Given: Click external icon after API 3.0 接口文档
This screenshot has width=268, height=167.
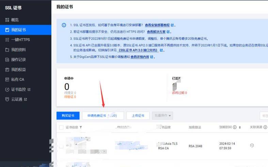Looking at the screenshot, I should pos(161,50).
